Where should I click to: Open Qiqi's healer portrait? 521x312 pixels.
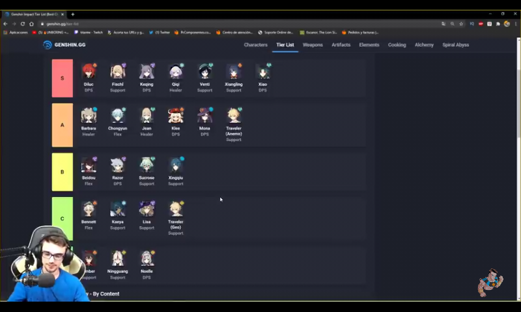click(175, 71)
